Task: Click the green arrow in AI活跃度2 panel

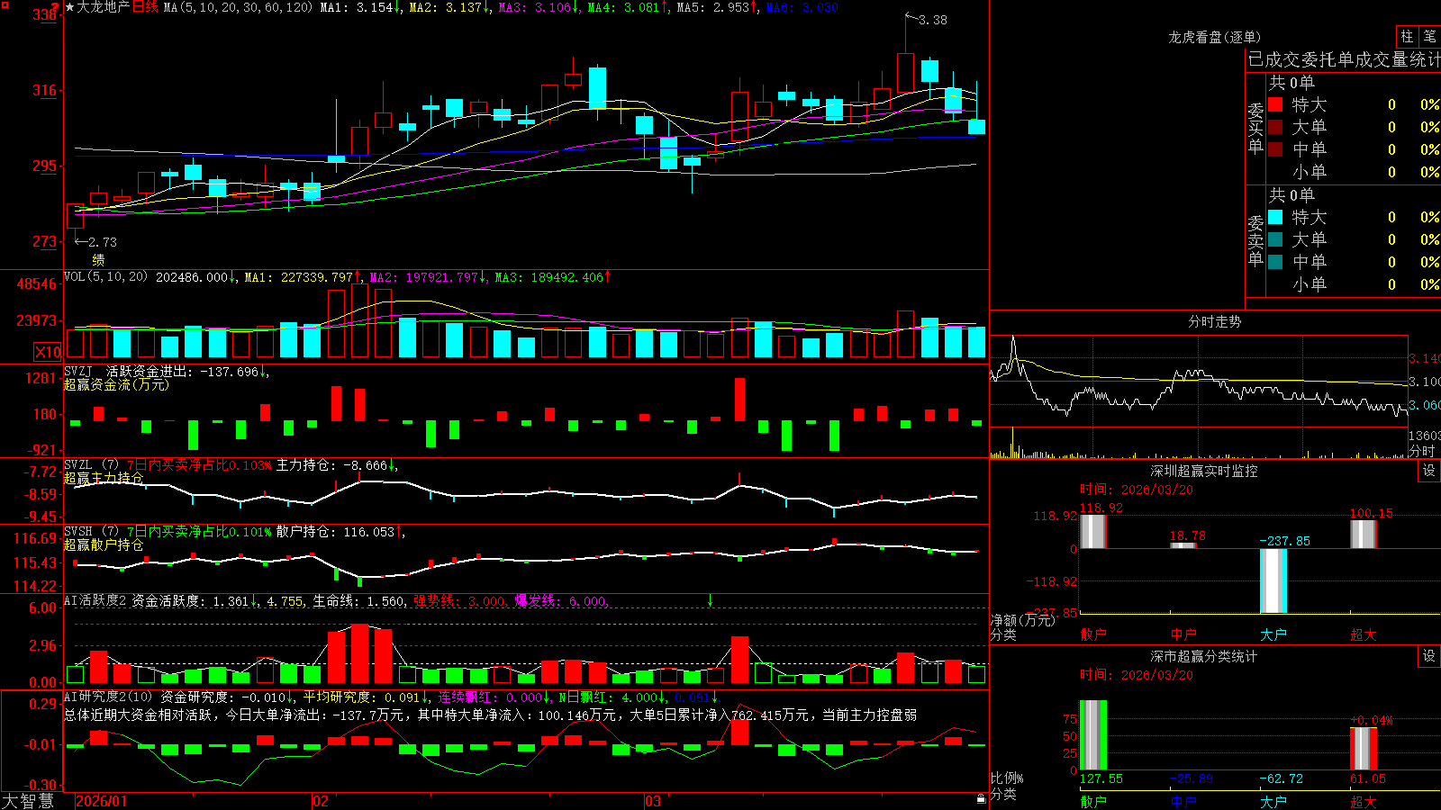Action: (x=710, y=599)
